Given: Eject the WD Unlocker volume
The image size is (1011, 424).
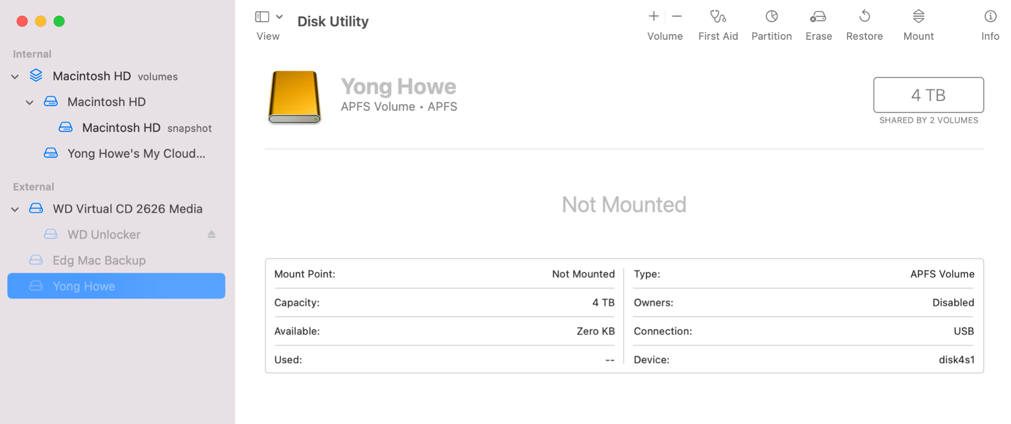Looking at the screenshot, I should tap(211, 235).
